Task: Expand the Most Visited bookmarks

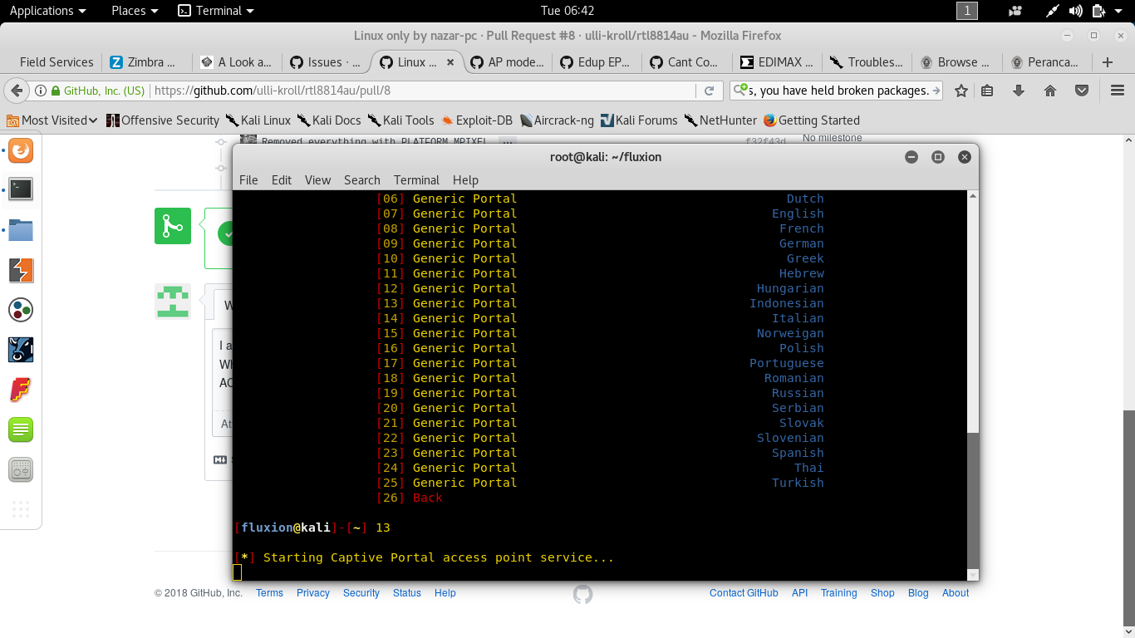Action: point(52,120)
